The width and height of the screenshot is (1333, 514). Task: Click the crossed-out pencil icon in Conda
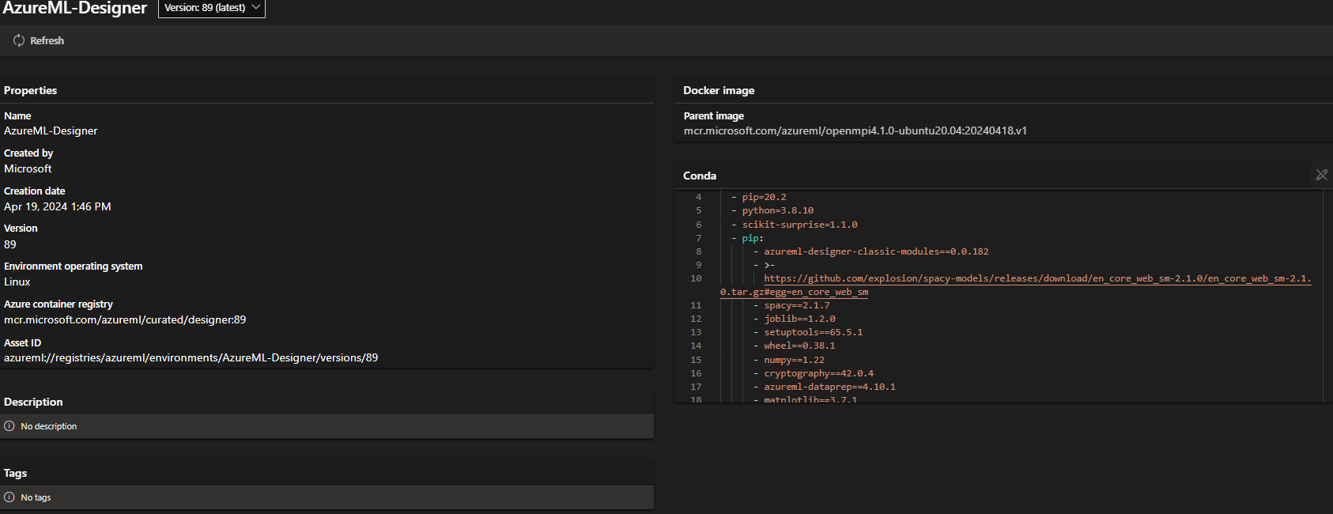tap(1321, 175)
